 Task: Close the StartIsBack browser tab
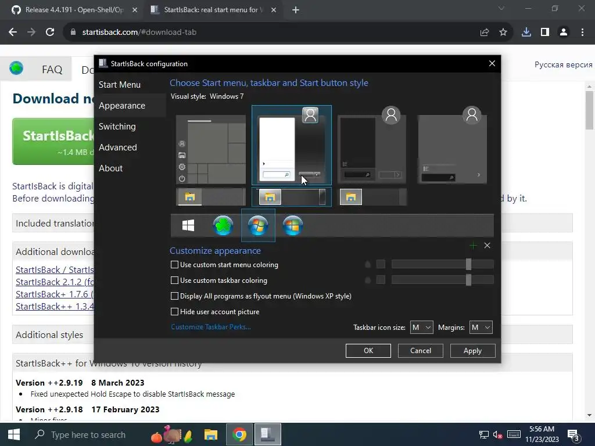[x=274, y=10]
